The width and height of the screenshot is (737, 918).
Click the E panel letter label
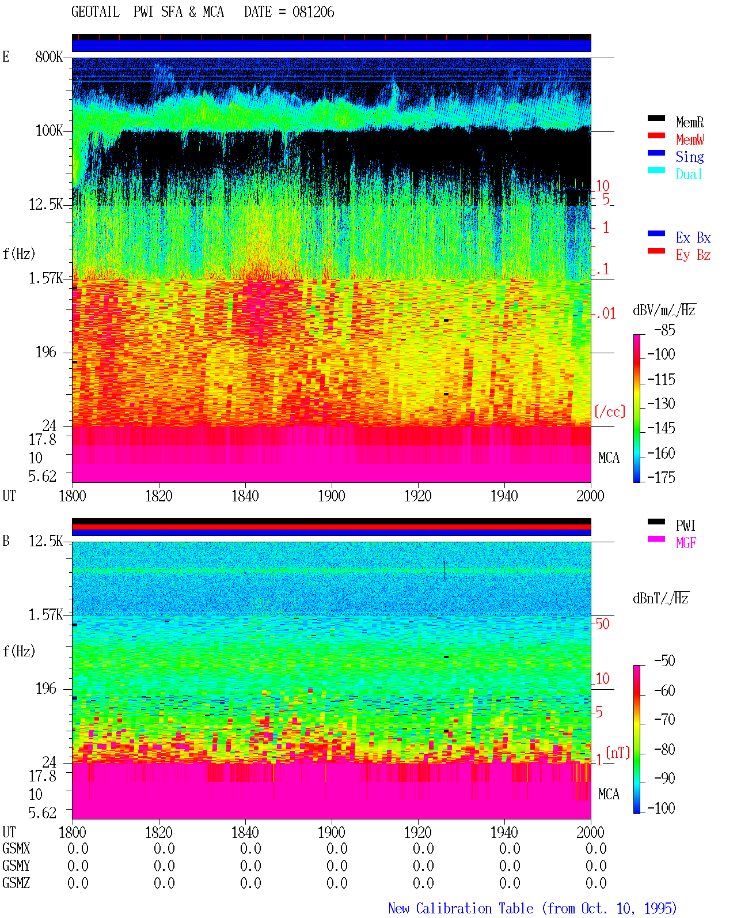point(6,56)
